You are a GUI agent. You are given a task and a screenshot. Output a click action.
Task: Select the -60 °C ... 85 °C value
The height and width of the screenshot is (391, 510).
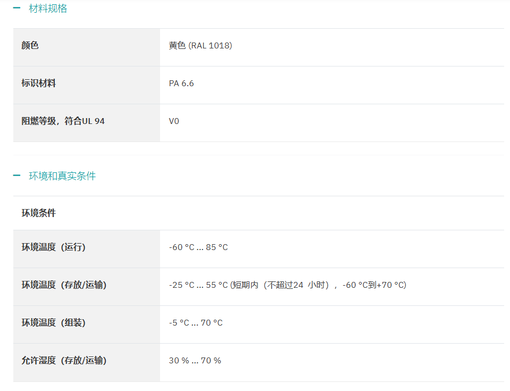click(198, 247)
